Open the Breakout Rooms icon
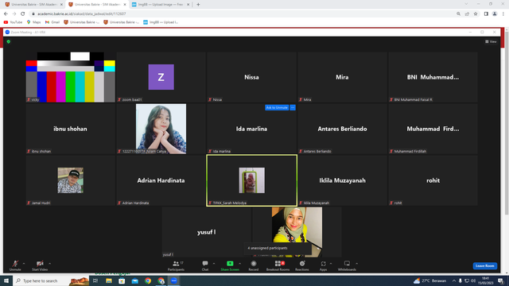509x286 pixels. point(278,263)
